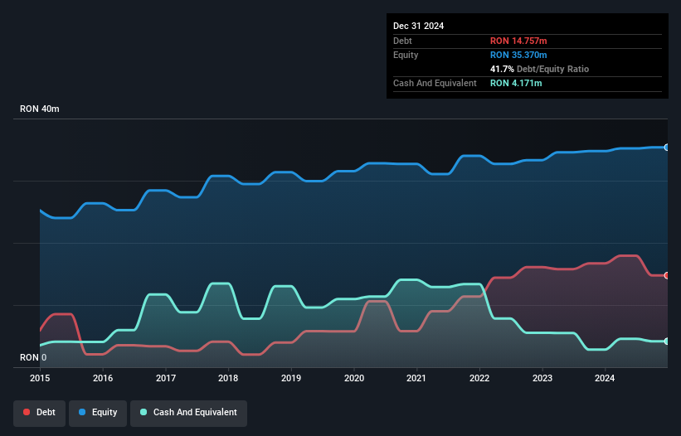The image size is (681, 436).
Task: Click the 2016 x-axis label
Action: [x=103, y=378]
